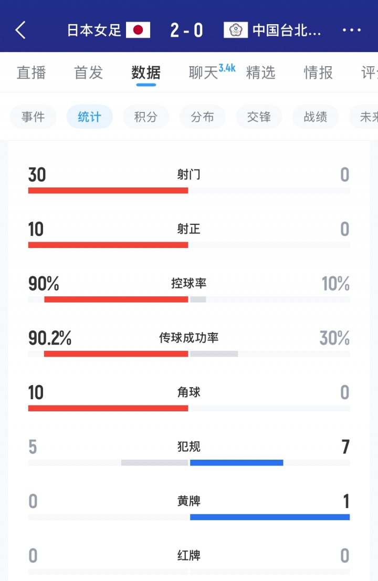This screenshot has width=378, height=581.
Task: Select the 交锋 filter chip
Action: coord(259,117)
